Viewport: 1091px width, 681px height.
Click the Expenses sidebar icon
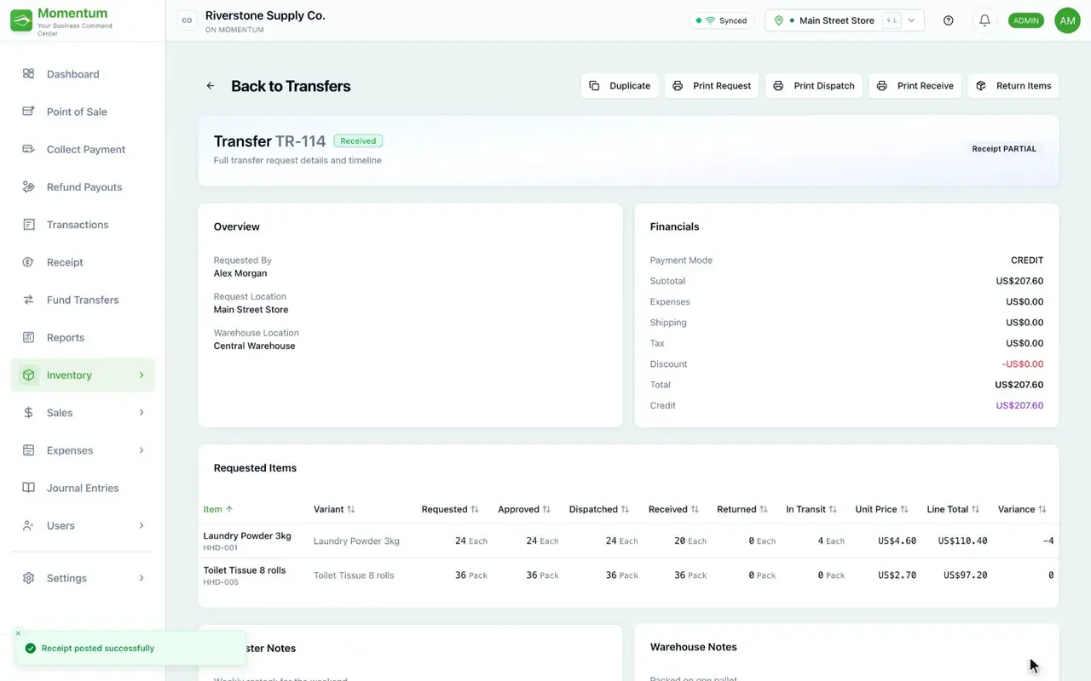click(29, 450)
